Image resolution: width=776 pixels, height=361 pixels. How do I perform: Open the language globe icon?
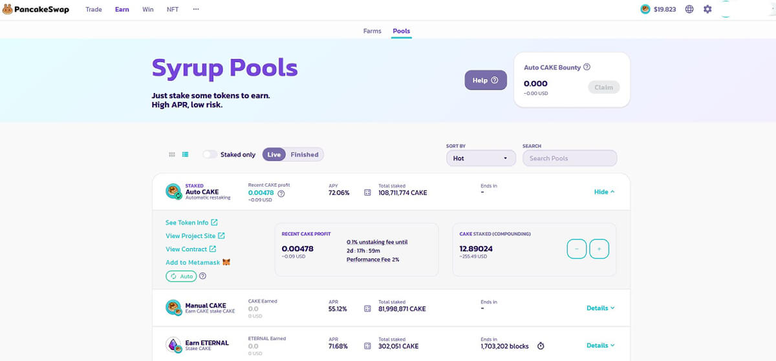(689, 9)
